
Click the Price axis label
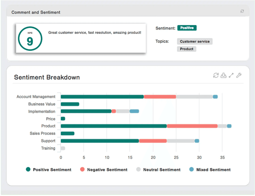[51, 119]
